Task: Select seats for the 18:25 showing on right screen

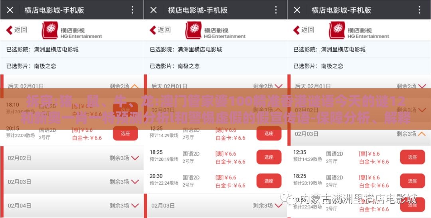Action: point(412,181)
